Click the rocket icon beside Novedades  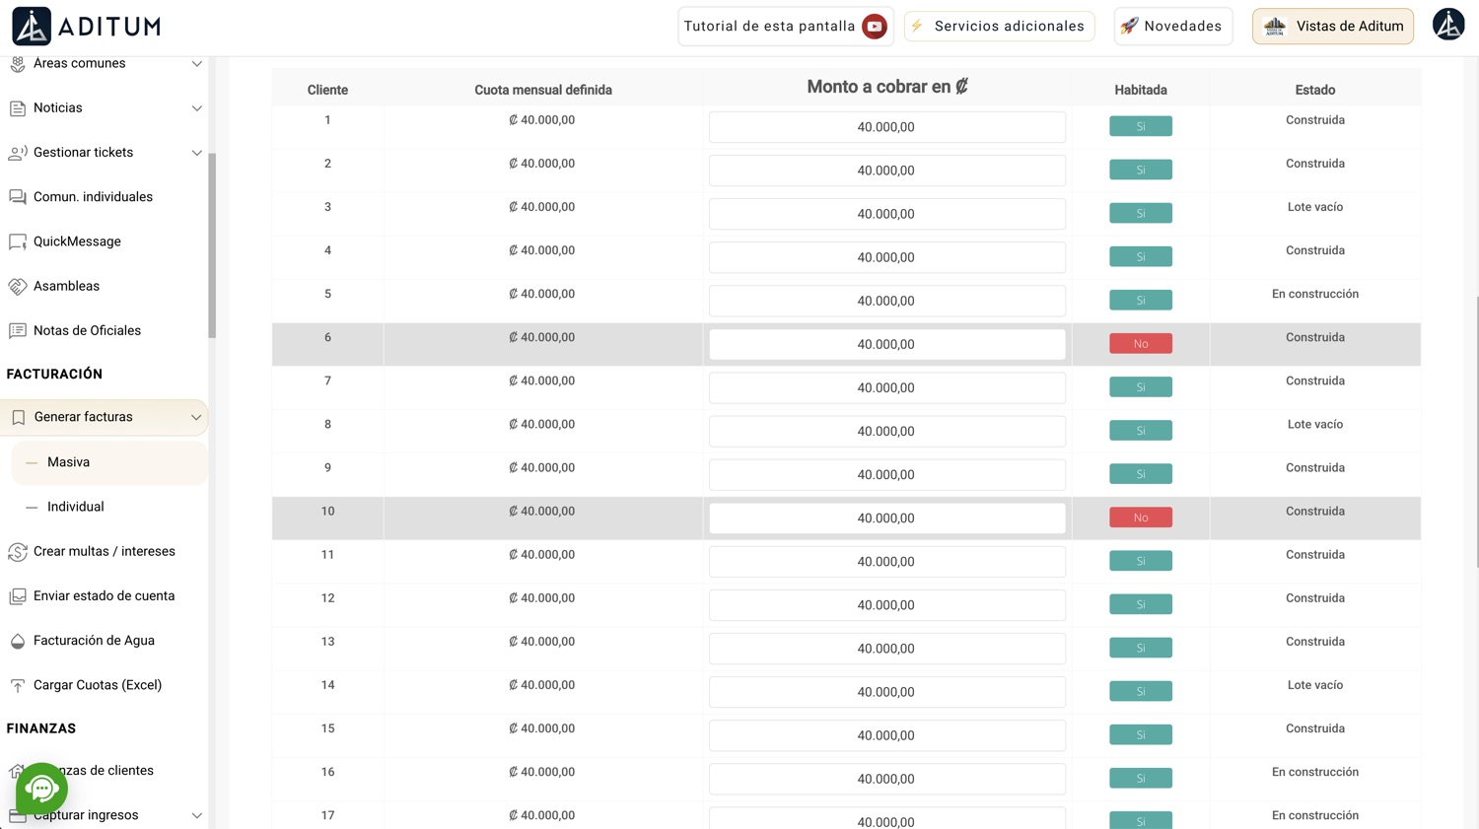pyautogui.click(x=1129, y=26)
